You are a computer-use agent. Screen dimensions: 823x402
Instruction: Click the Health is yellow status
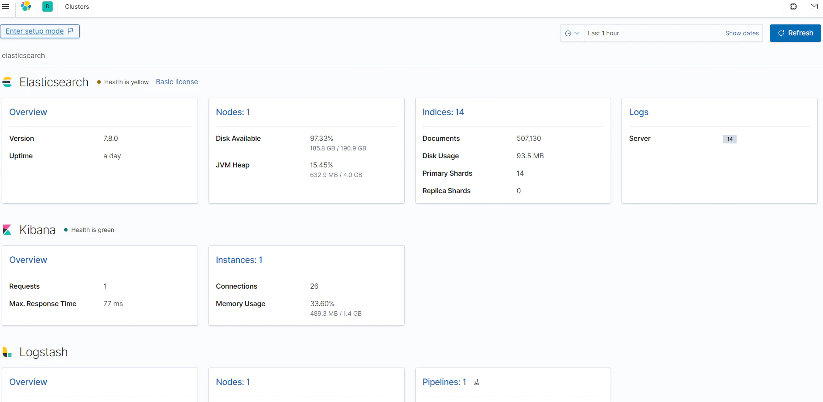123,82
